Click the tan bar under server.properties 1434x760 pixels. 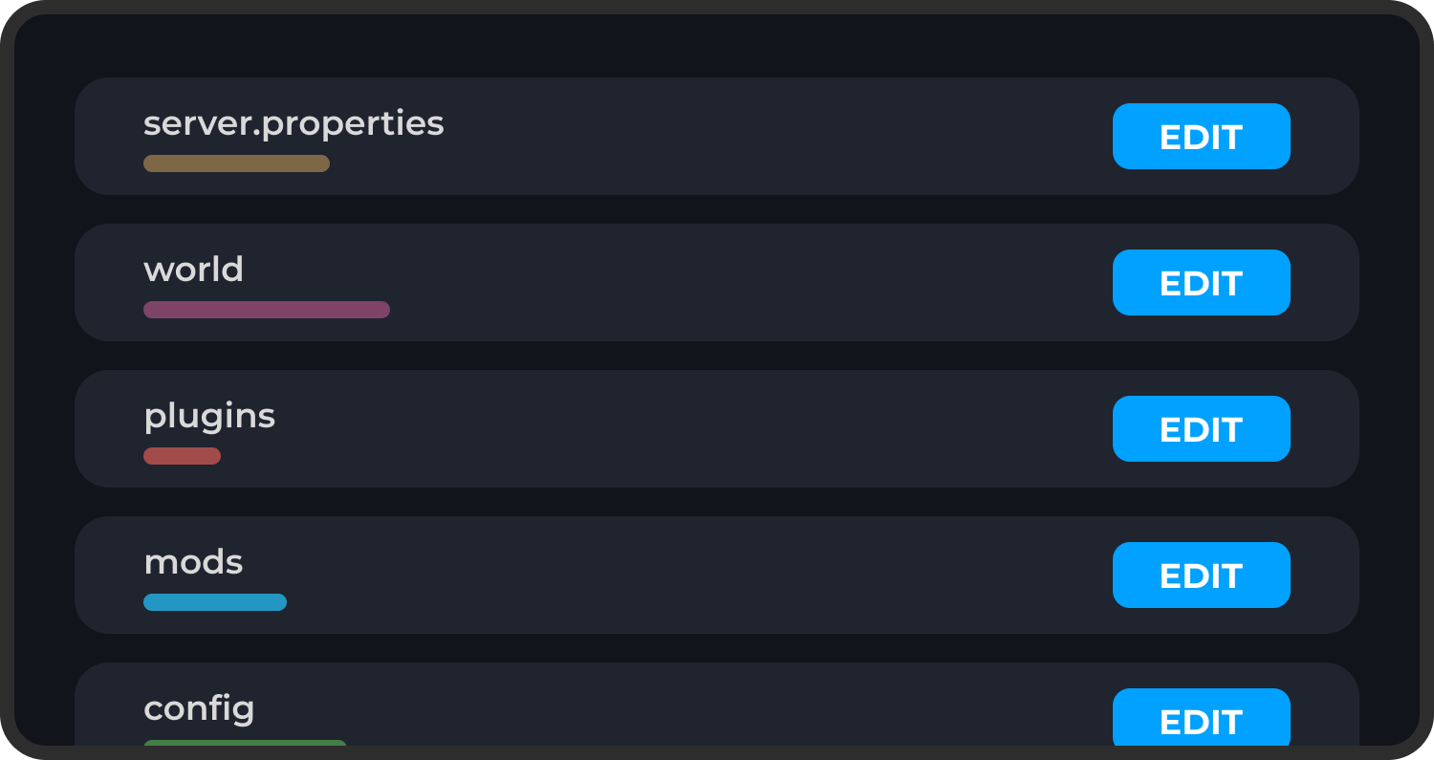236,163
